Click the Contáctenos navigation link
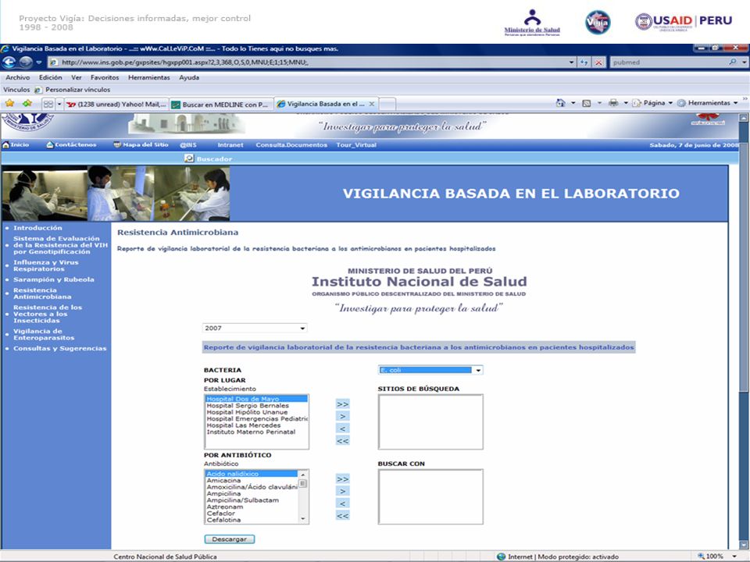The width and height of the screenshot is (750, 562). click(x=71, y=145)
